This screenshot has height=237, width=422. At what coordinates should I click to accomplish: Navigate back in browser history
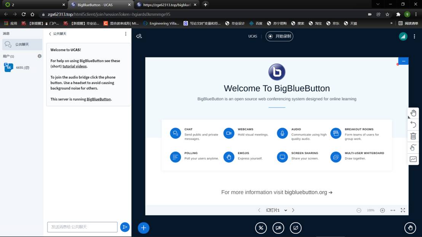(6, 14)
